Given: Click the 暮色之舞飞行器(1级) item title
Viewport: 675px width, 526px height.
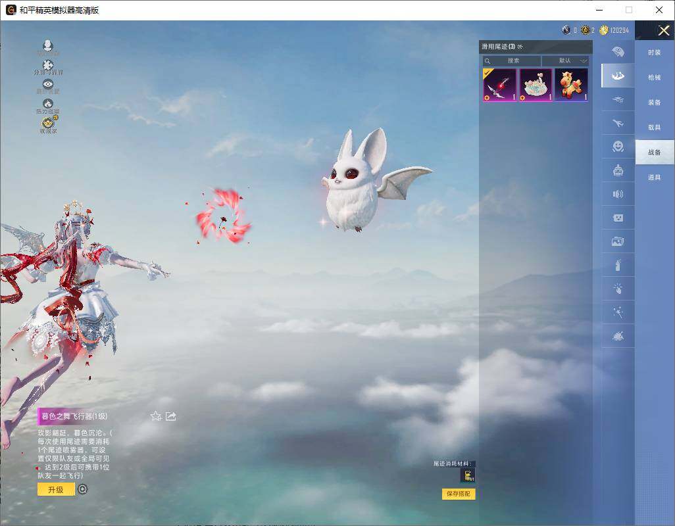Looking at the screenshot, I should 74,416.
